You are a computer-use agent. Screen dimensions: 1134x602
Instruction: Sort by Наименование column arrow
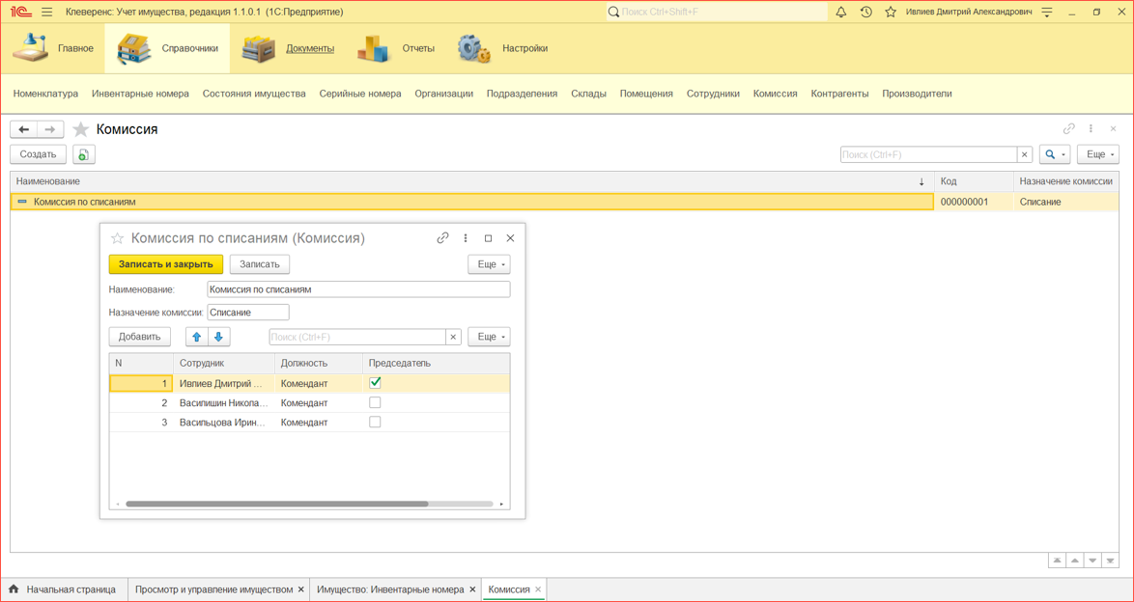921,181
